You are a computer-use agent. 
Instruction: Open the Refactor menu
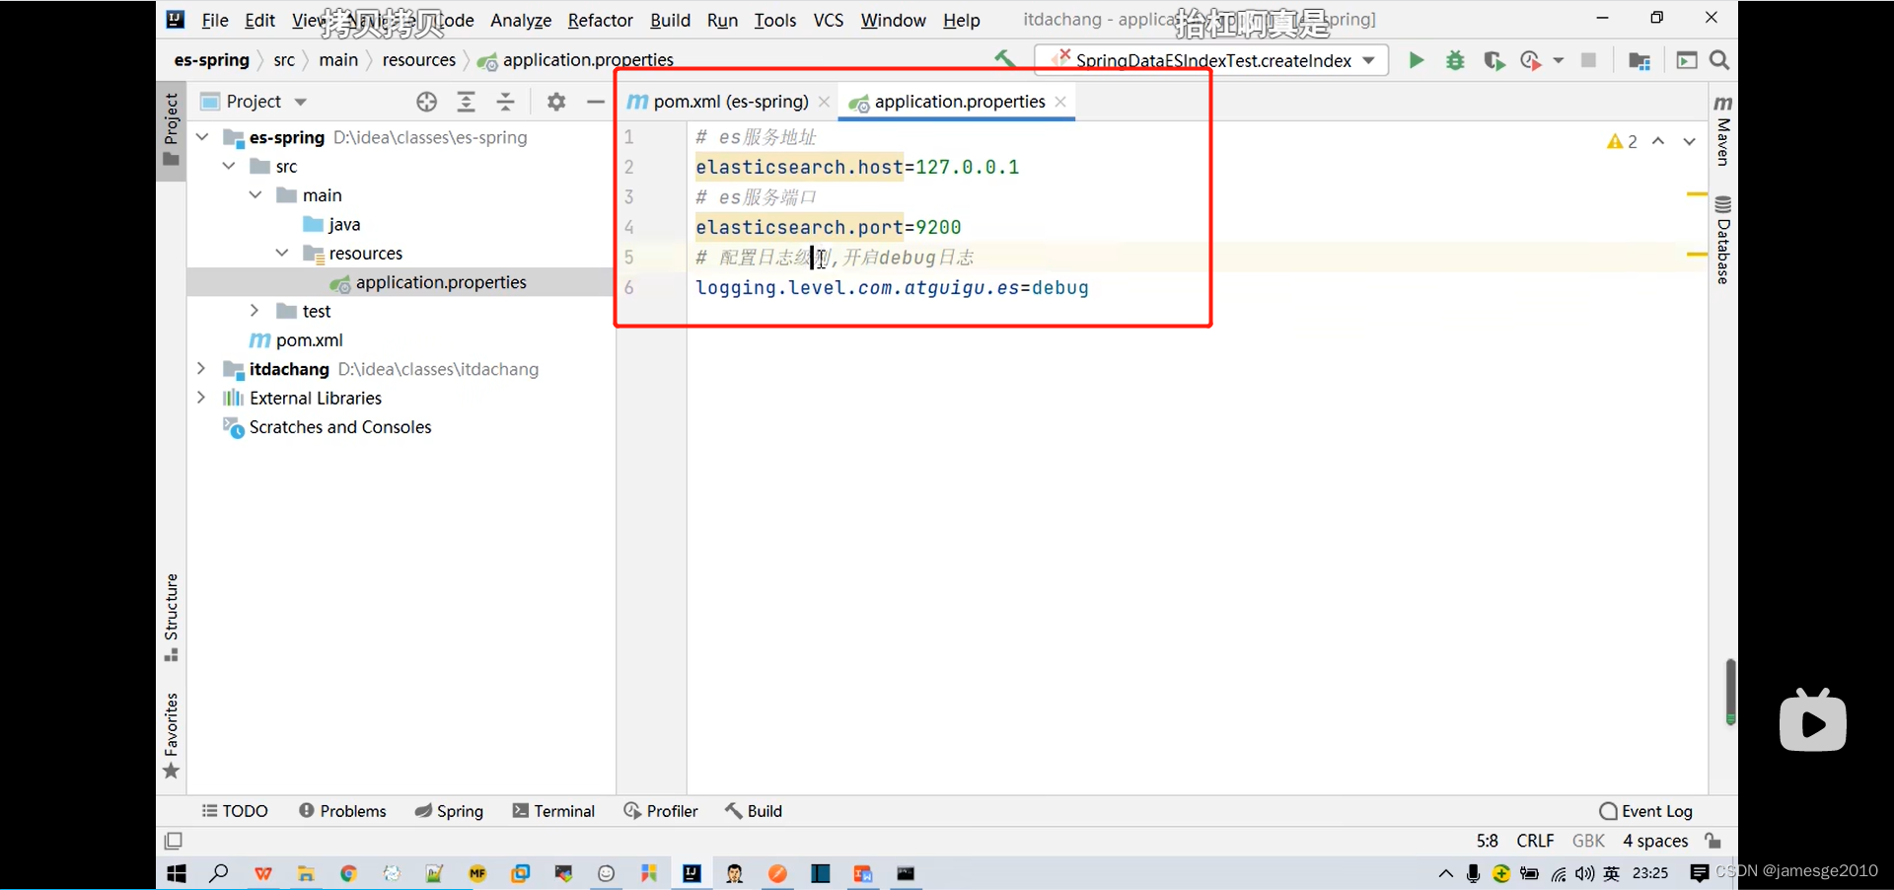click(600, 20)
